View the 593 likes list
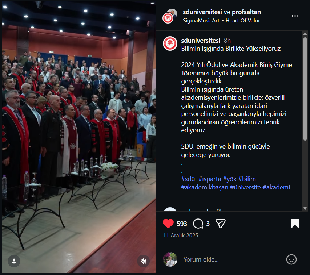Image resolution: width=310 pixels, height=275 pixels. point(182,224)
